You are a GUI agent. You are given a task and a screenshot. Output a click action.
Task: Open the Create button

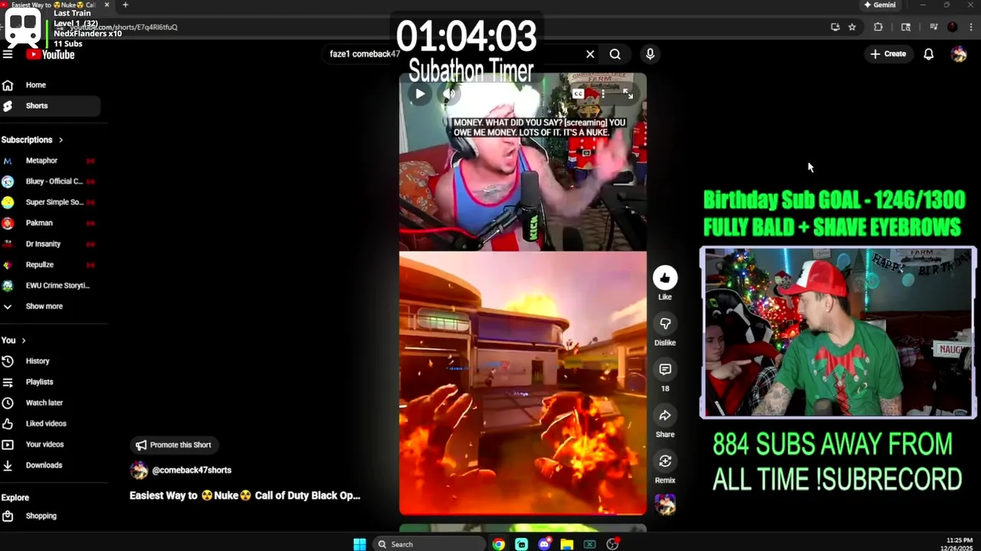pyautogui.click(x=888, y=54)
